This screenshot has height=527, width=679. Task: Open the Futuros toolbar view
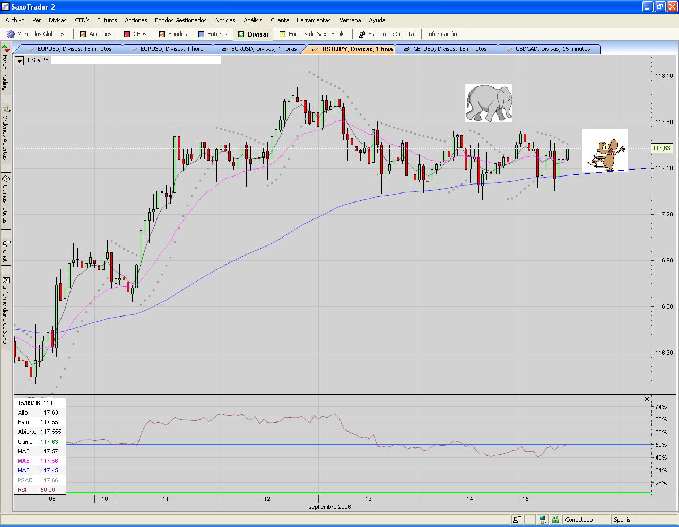(x=213, y=34)
